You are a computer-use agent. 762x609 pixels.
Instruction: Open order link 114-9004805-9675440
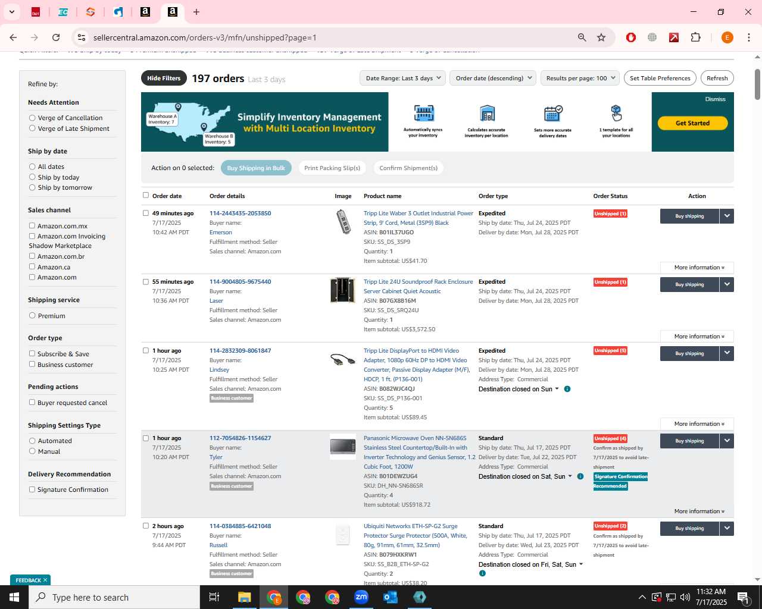tap(240, 282)
